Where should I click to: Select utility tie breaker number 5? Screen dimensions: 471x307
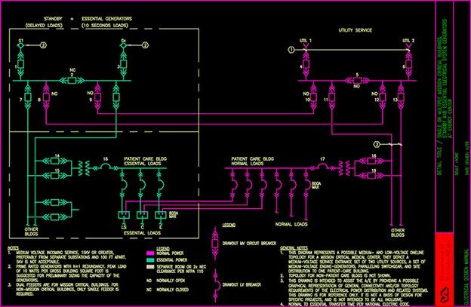pyautogui.click(x=356, y=82)
